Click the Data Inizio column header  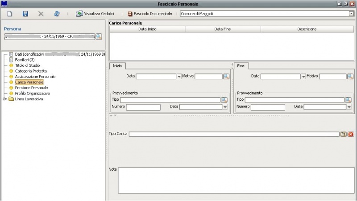(x=147, y=29)
